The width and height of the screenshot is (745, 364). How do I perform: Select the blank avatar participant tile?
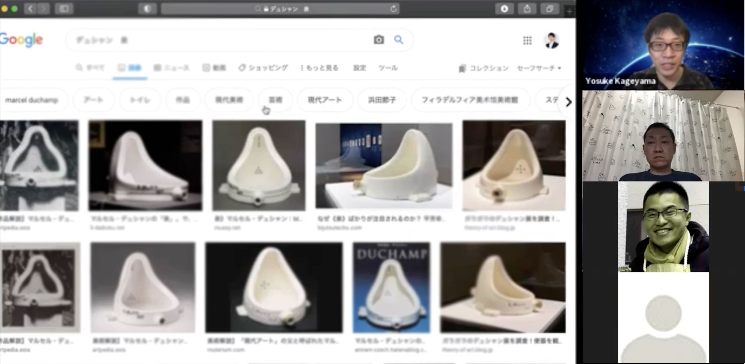[x=663, y=318]
